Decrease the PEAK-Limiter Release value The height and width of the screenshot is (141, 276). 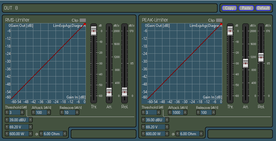pyautogui.click(x=198, y=112)
